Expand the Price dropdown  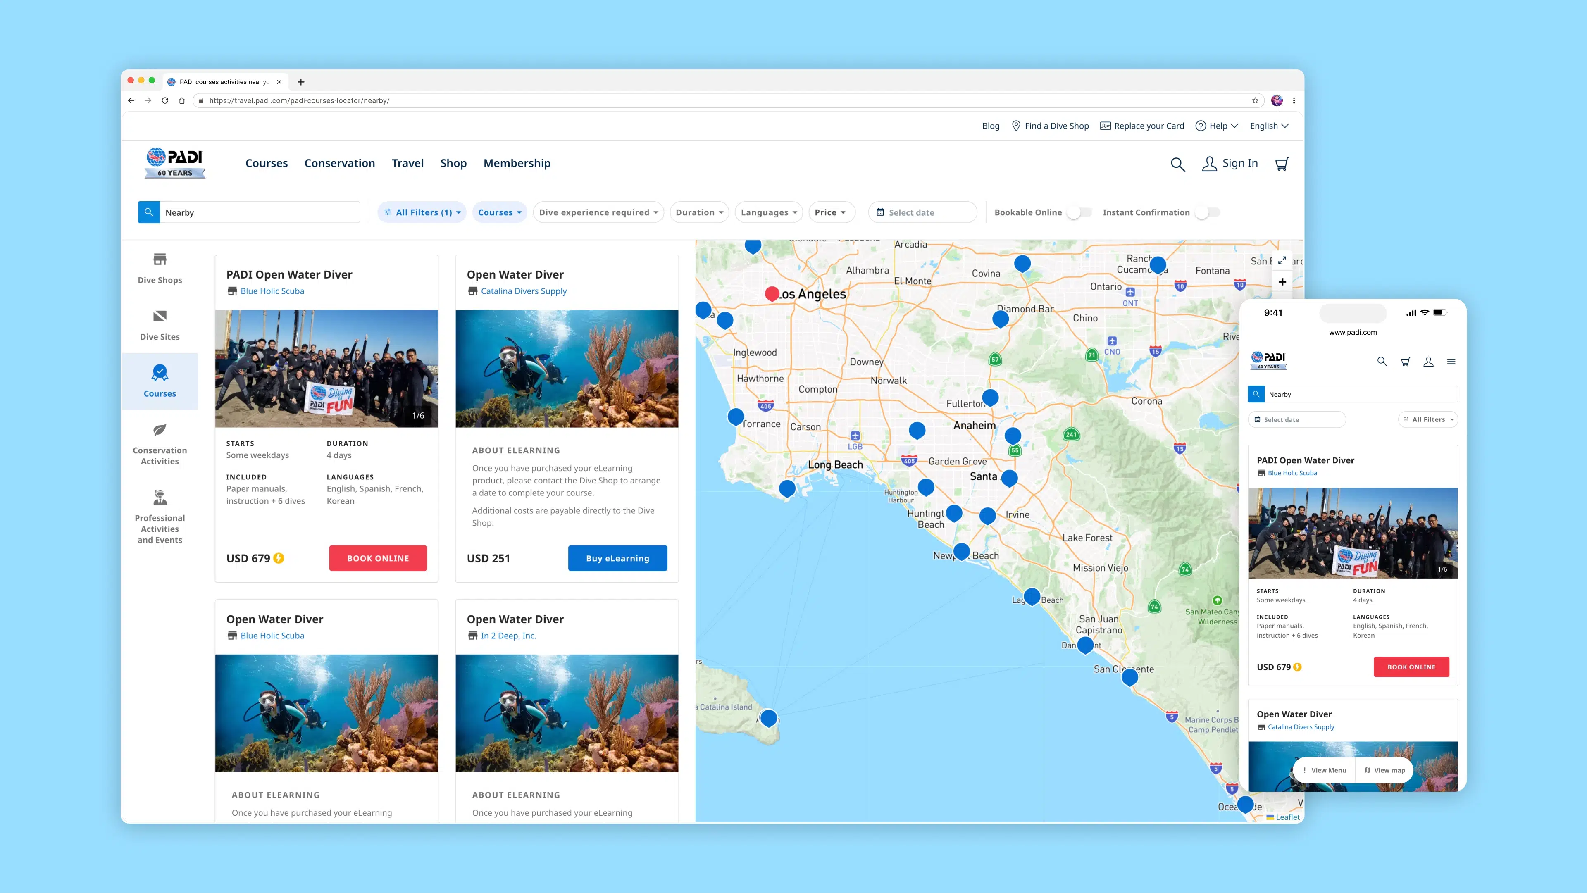click(831, 212)
